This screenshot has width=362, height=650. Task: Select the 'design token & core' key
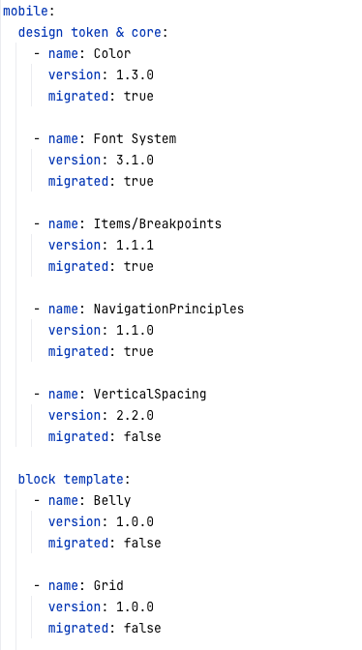(90, 32)
